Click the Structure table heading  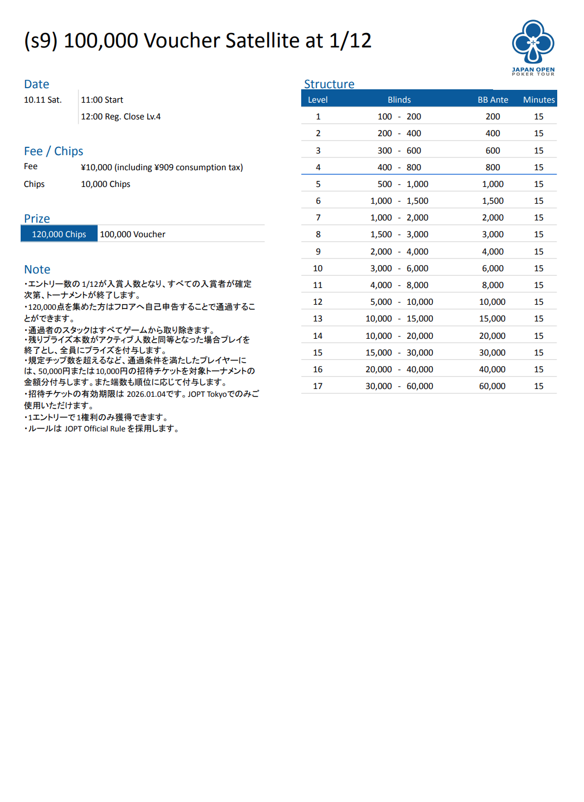[x=329, y=84]
